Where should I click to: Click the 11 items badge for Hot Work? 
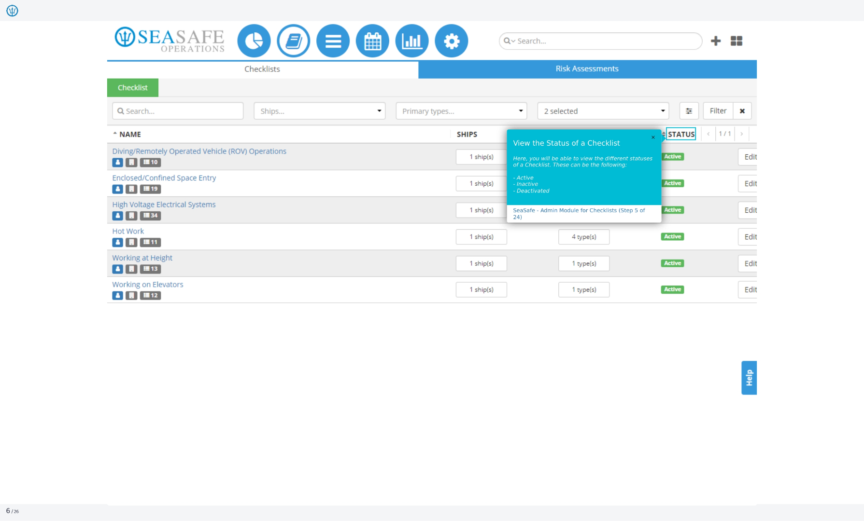point(150,242)
